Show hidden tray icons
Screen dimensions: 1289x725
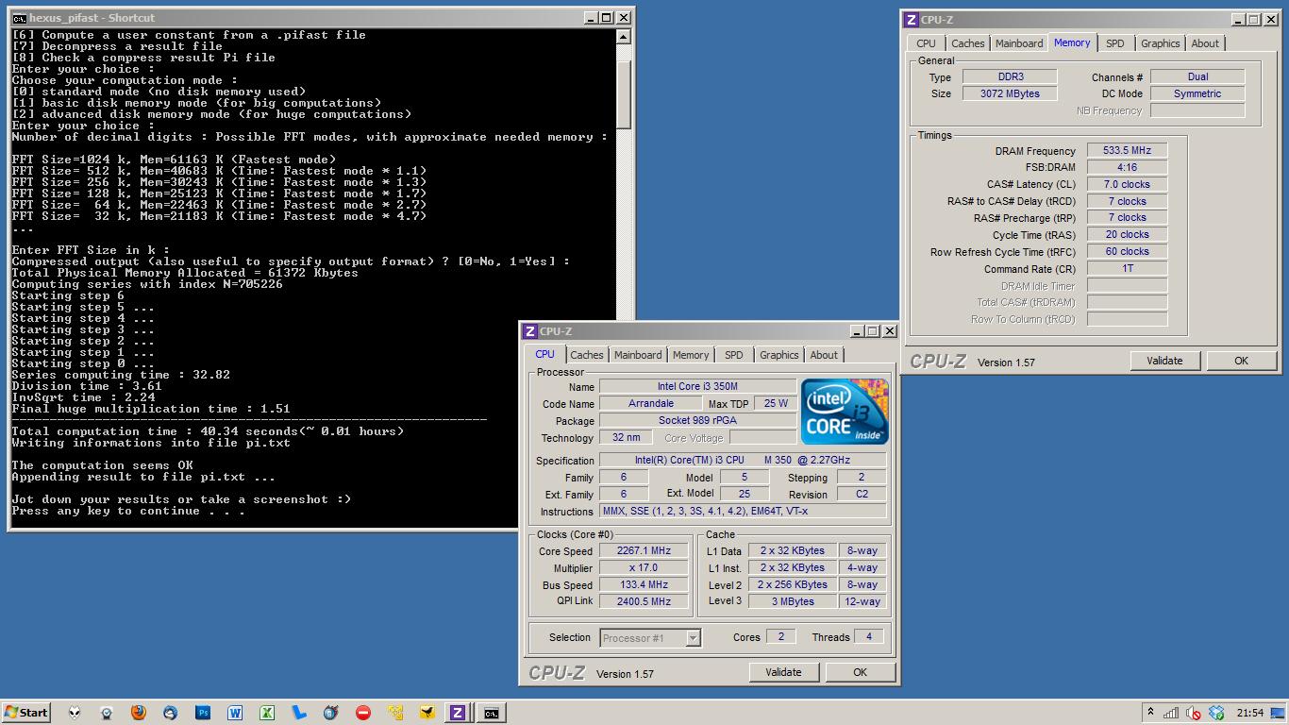point(1150,713)
